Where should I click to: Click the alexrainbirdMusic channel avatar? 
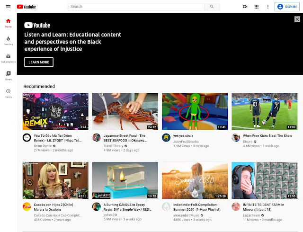click(166, 207)
